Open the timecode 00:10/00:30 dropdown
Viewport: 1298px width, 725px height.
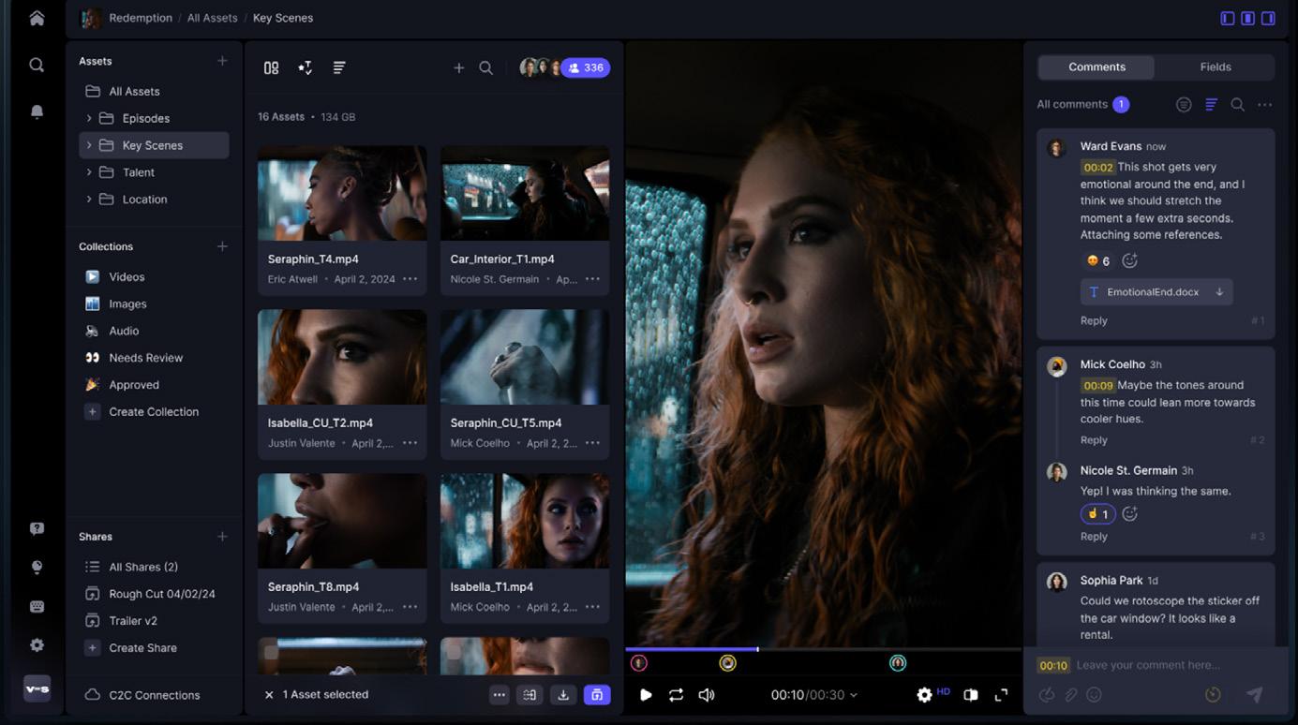pos(813,695)
